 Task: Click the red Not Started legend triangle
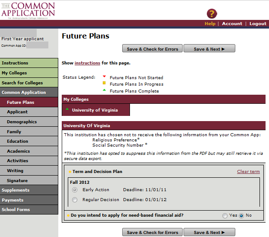point(104,76)
